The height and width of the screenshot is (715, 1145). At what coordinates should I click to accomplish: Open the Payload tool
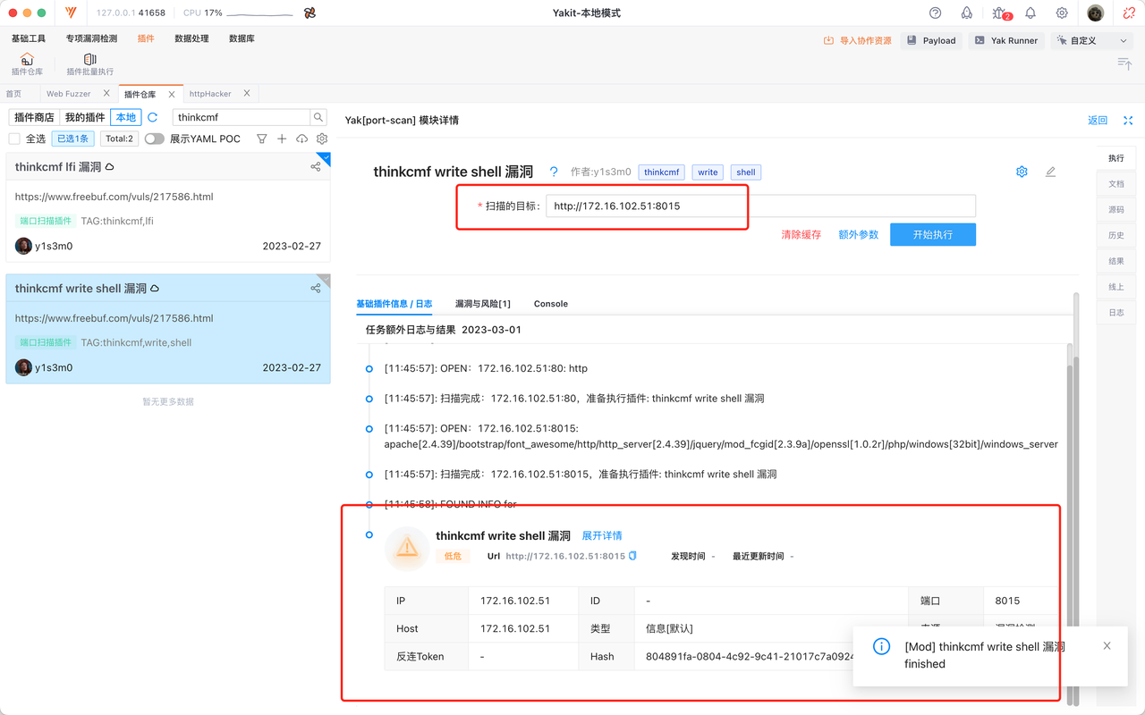(x=931, y=40)
